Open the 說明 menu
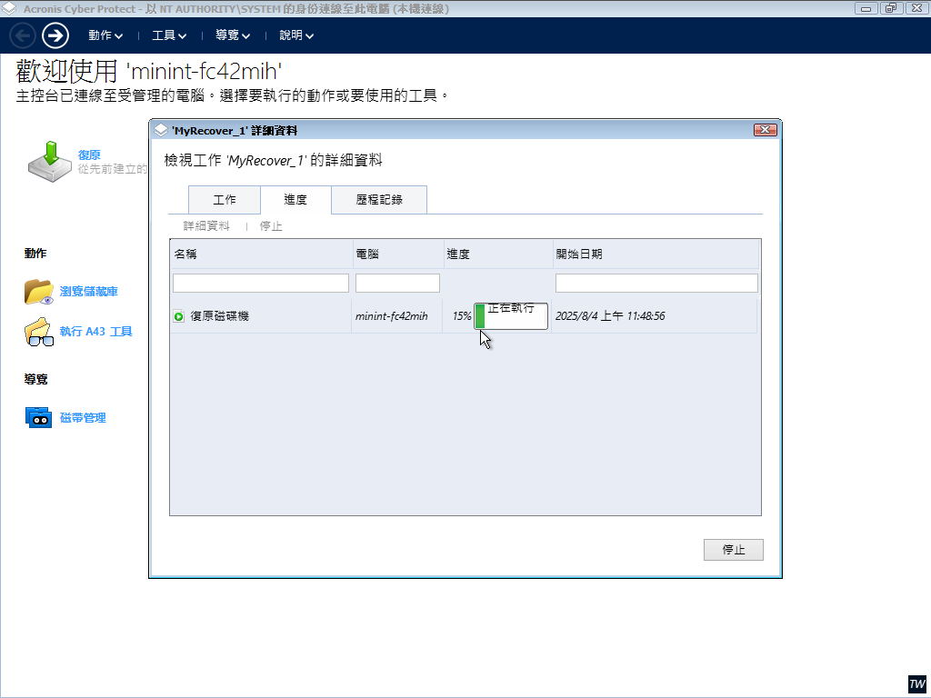Screen dimensions: 931x698 (296, 36)
